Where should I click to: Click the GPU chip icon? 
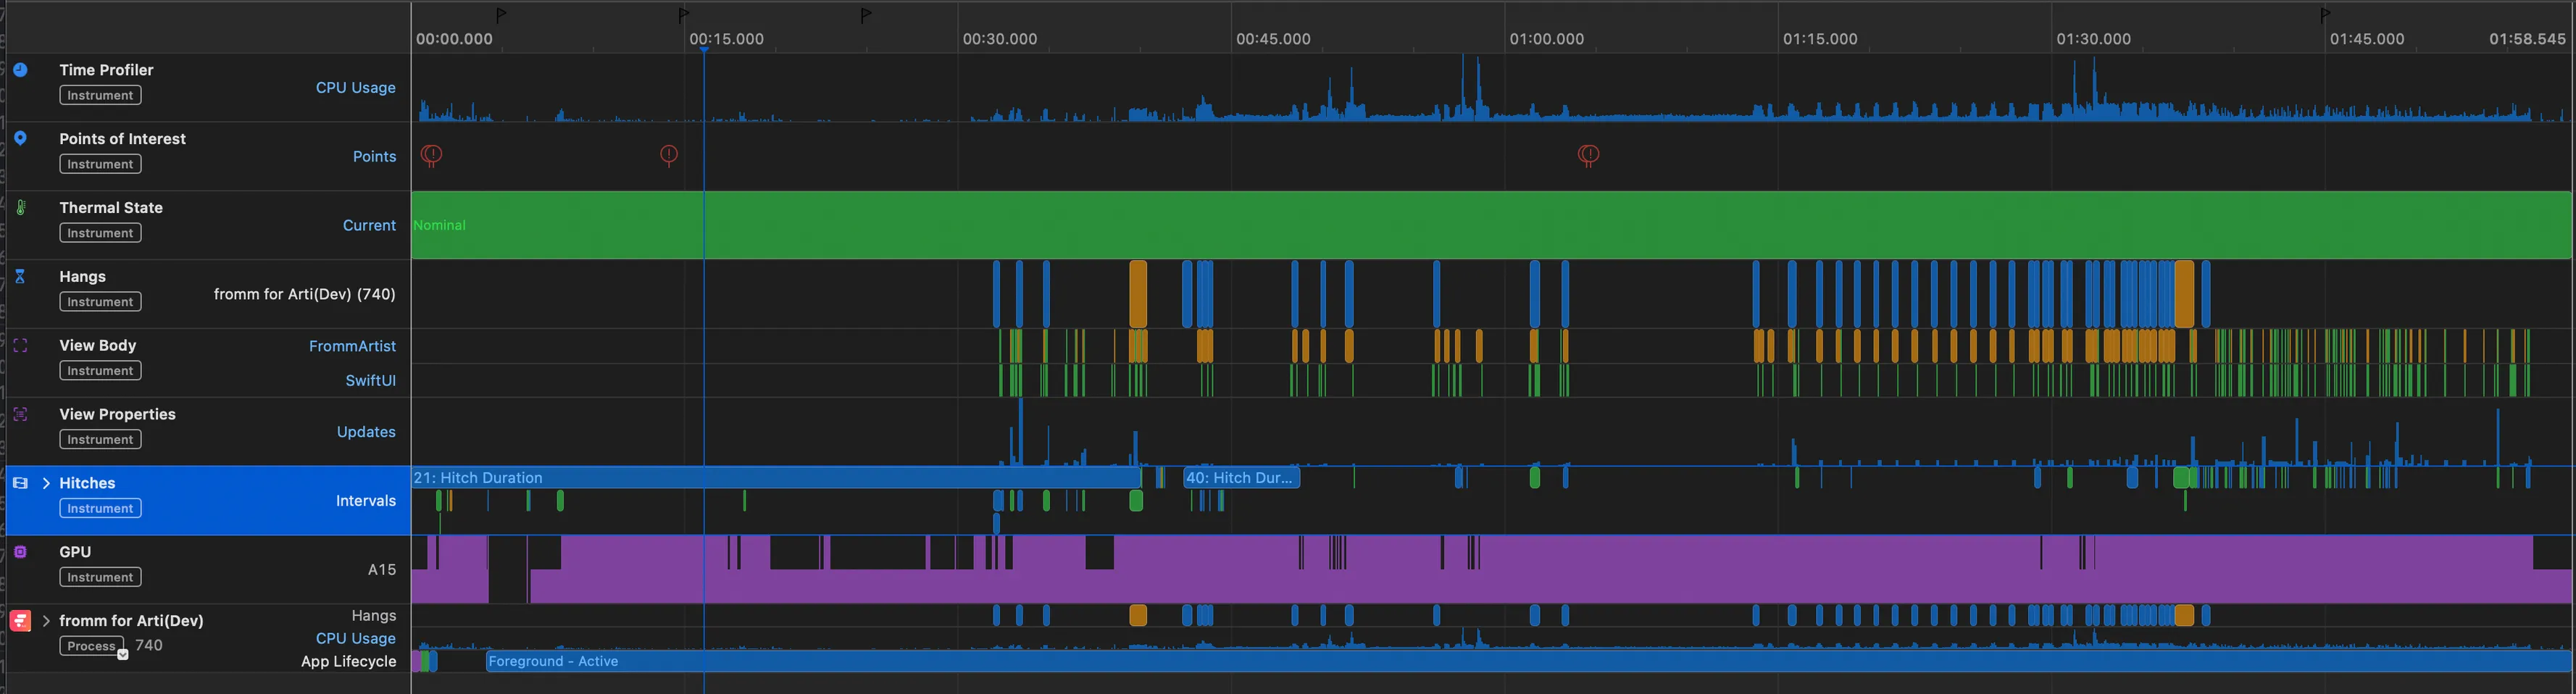coord(20,552)
